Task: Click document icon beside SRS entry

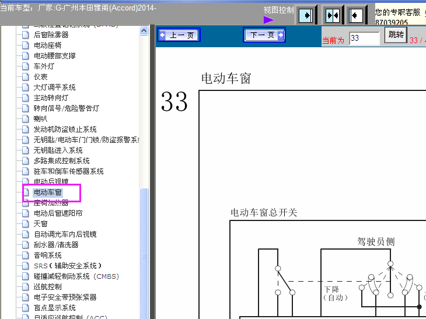Action: (26, 266)
